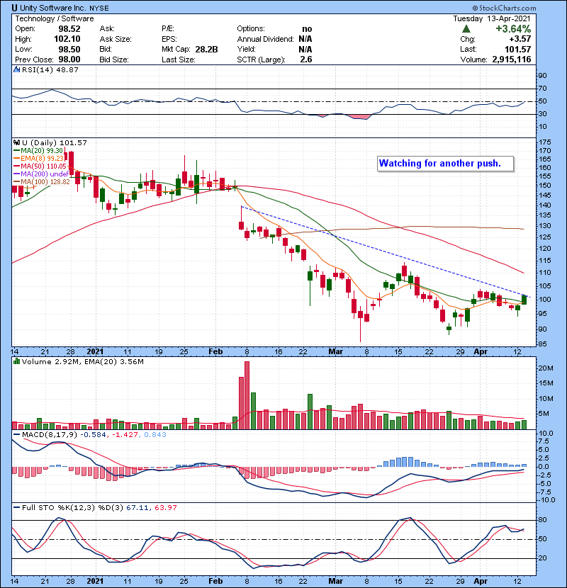Click the 15M label on the volume axis
The height and width of the screenshot is (588, 567).
546,383
